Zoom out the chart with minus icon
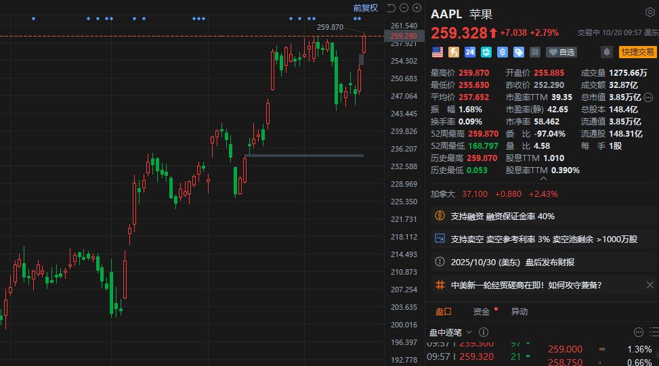Viewport: 659px width, 366px height. (404, 8)
